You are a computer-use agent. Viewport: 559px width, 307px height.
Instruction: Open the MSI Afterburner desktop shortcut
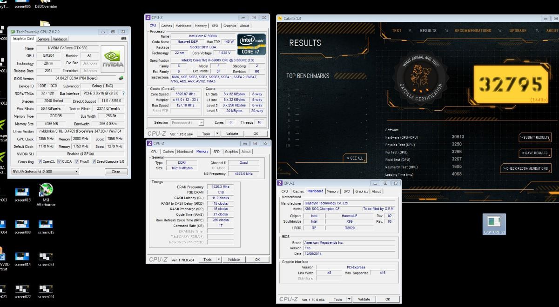pos(46,194)
